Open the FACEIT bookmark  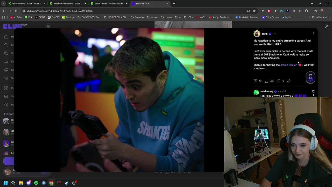point(40,17)
